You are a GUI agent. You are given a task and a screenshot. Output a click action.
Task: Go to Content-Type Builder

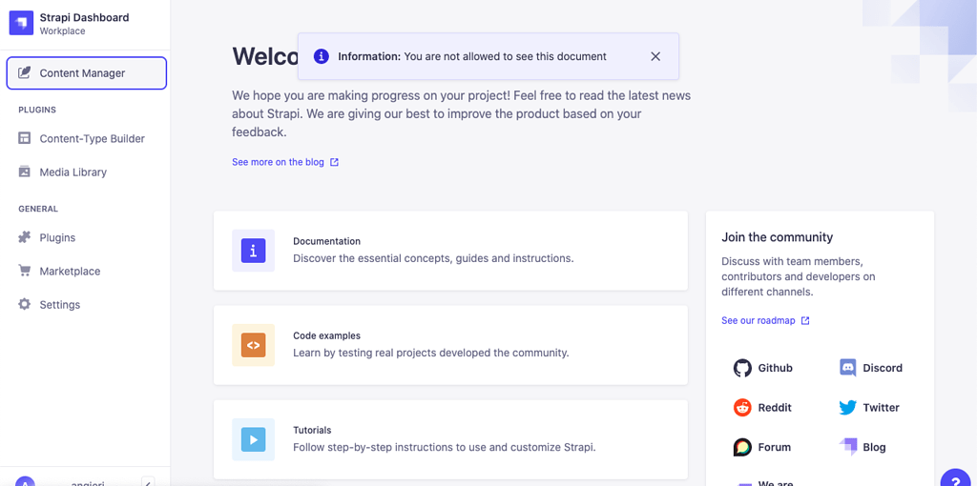click(x=85, y=139)
